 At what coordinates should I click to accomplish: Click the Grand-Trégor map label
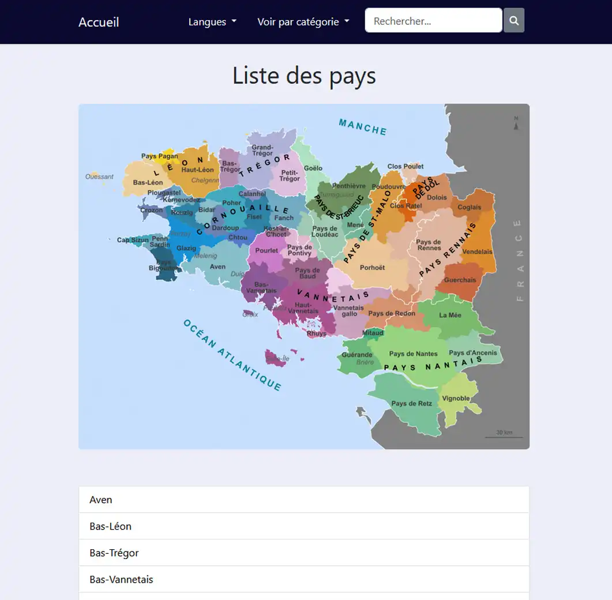click(x=262, y=151)
